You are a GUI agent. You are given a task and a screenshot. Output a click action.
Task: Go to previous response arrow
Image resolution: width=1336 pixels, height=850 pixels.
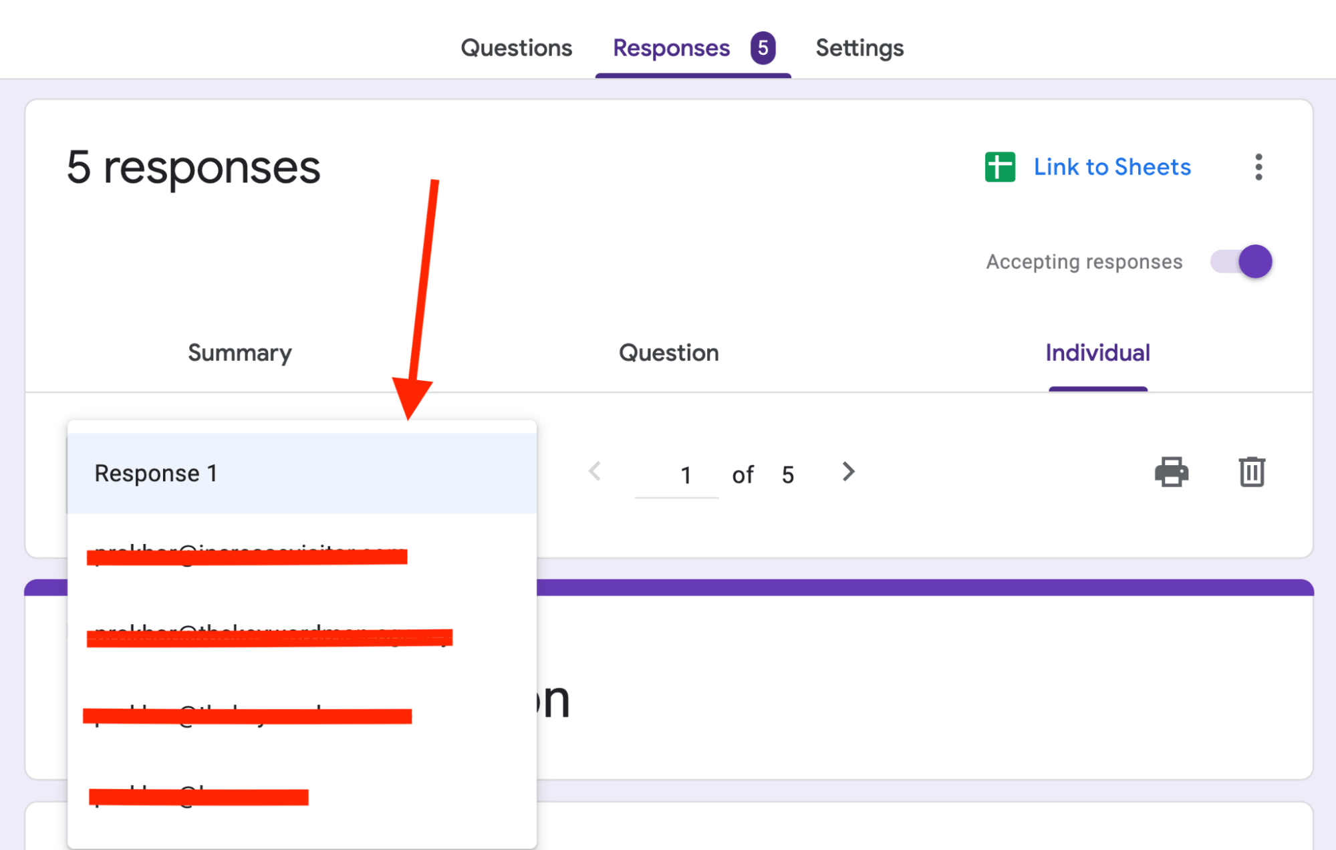pyautogui.click(x=595, y=472)
